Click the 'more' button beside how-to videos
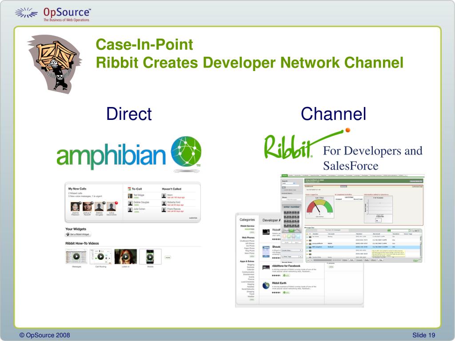The image size is (455, 341). point(168,258)
